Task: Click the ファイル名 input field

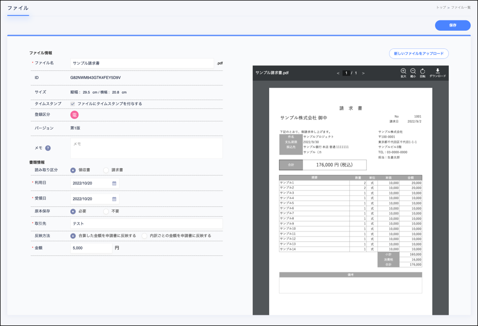Action: coord(142,63)
